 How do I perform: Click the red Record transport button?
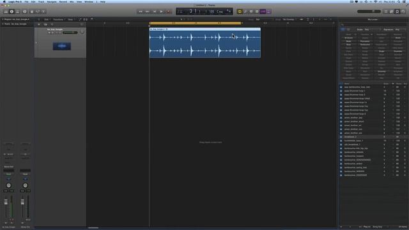tap(169, 11)
